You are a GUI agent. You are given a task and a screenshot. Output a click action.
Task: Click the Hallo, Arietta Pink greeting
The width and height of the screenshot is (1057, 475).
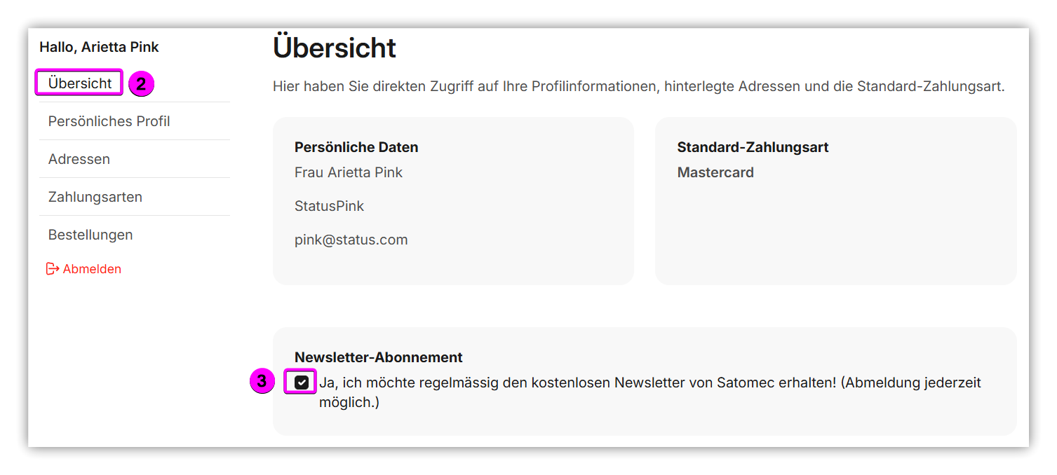[99, 47]
